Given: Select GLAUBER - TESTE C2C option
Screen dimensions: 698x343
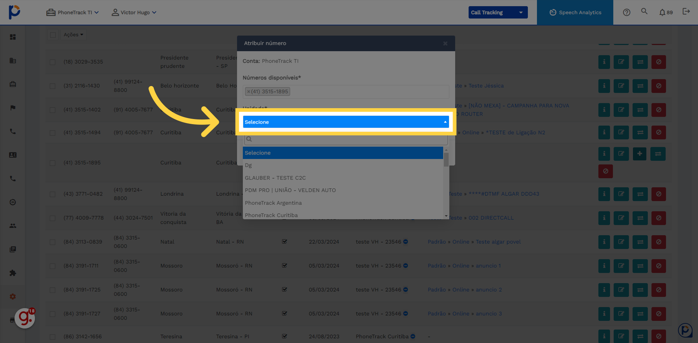Looking at the screenshot, I should pos(343,178).
